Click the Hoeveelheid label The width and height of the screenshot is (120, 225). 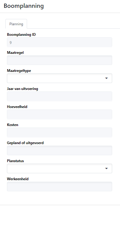(x=17, y=107)
